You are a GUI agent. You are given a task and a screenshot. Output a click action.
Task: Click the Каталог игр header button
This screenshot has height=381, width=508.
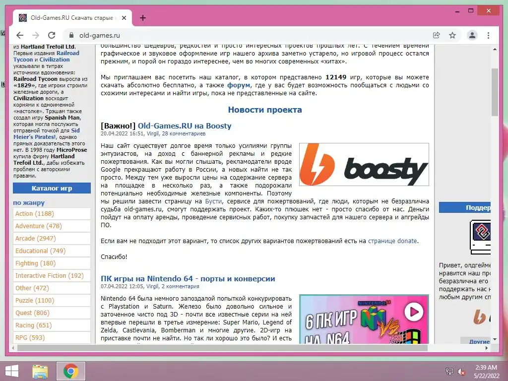tap(52, 188)
